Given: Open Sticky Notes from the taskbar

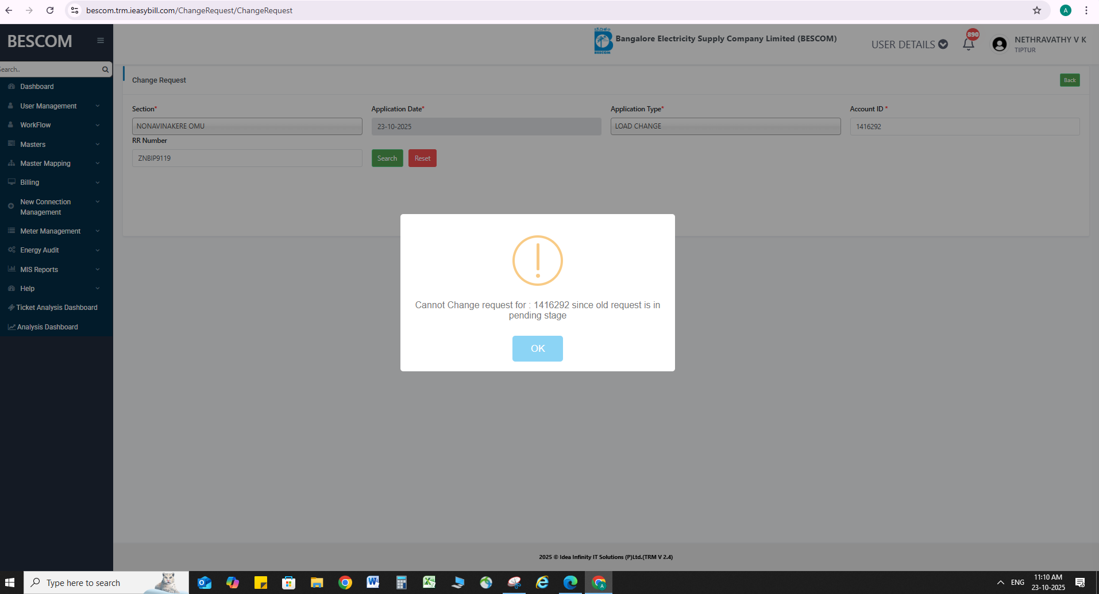Looking at the screenshot, I should point(261,583).
